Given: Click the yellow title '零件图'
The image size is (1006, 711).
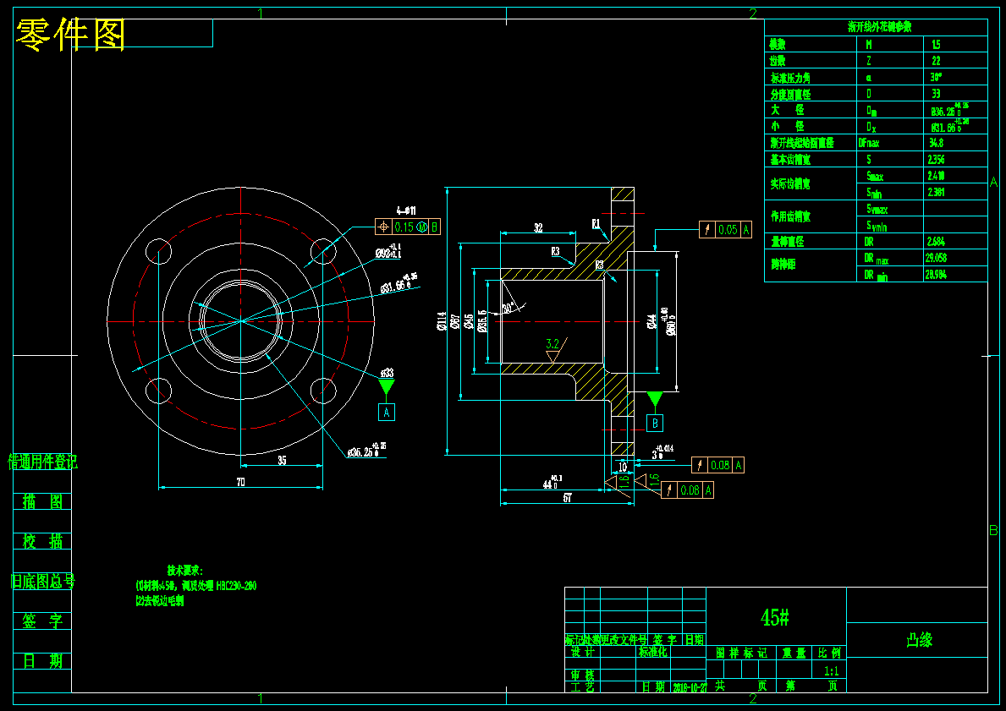Looking at the screenshot, I should tap(70, 35).
